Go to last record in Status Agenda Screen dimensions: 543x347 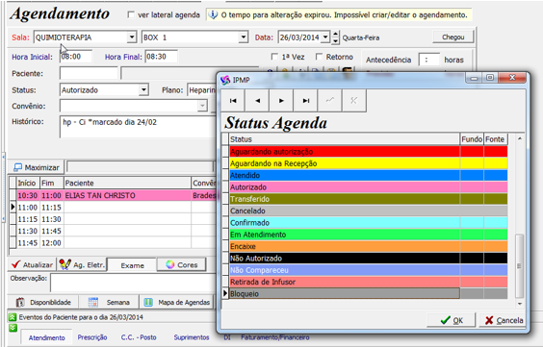click(x=305, y=101)
